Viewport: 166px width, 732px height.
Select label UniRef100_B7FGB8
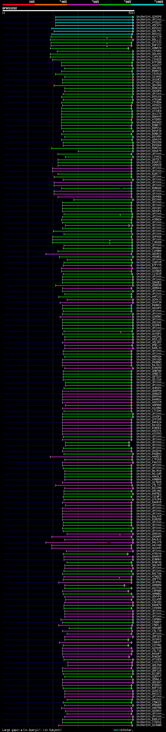(149, 63)
